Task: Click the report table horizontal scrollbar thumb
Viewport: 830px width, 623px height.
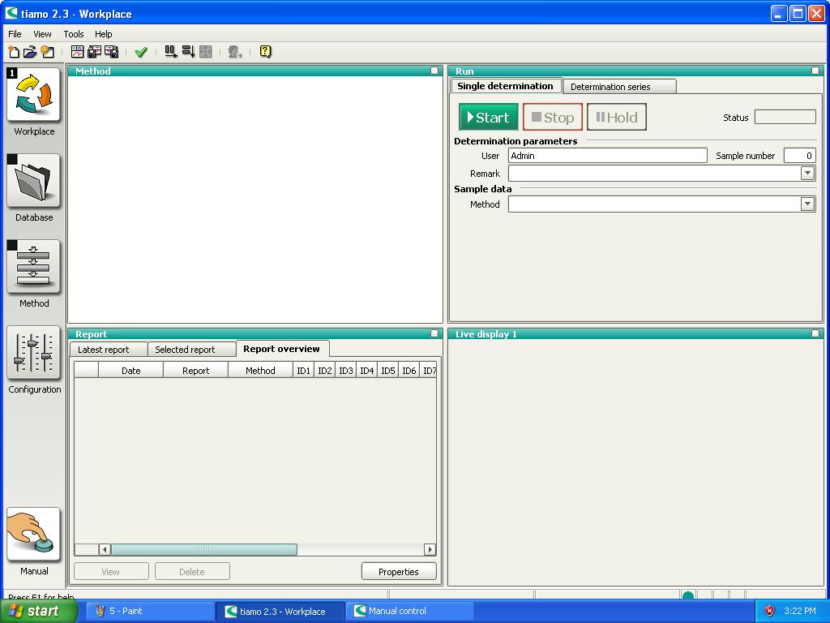Action: click(x=203, y=549)
